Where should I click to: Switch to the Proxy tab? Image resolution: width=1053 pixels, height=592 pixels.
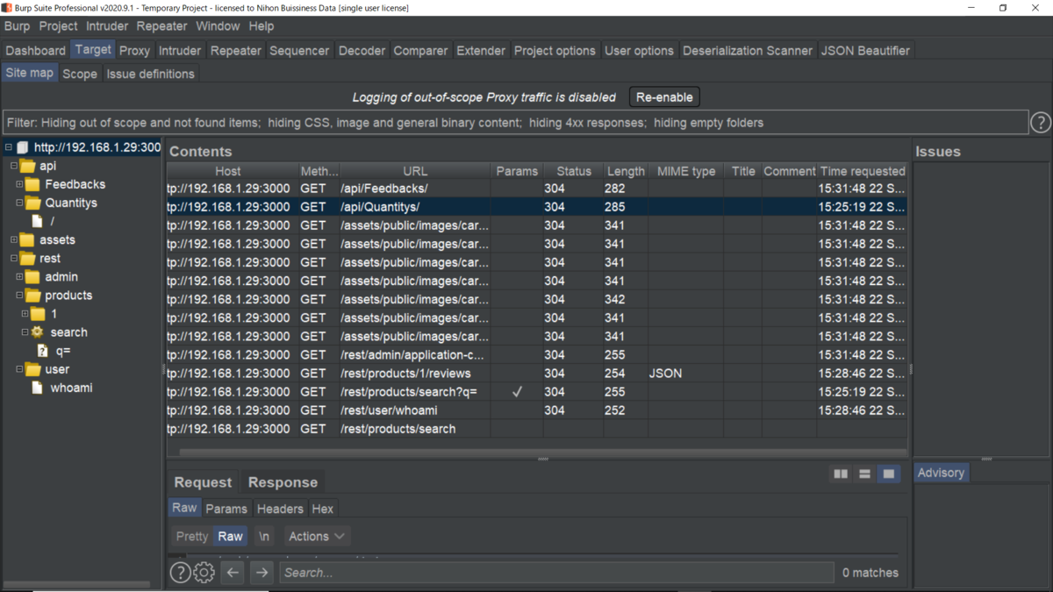(x=134, y=50)
